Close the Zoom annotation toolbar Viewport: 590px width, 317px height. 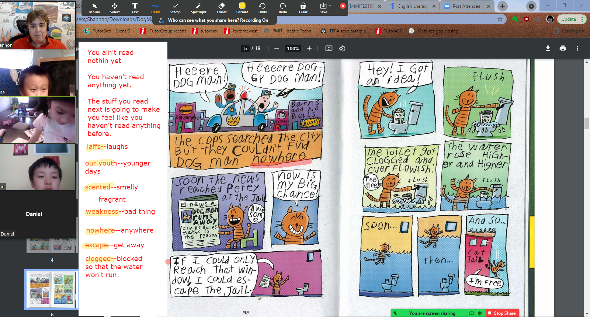[x=343, y=6]
